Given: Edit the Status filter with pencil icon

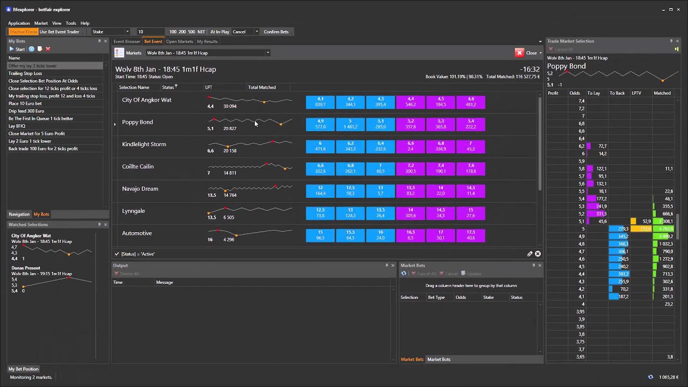Looking at the screenshot, I should click(x=529, y=254).
